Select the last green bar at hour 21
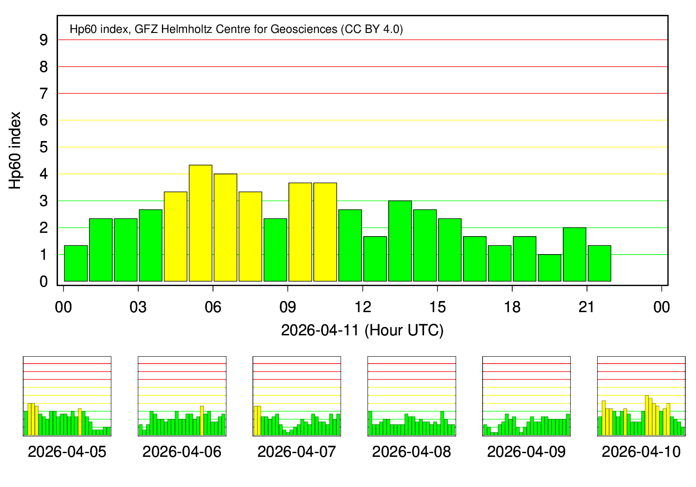Image resolution: width=696 pixels, height=487 pixels. coord(599,263)
